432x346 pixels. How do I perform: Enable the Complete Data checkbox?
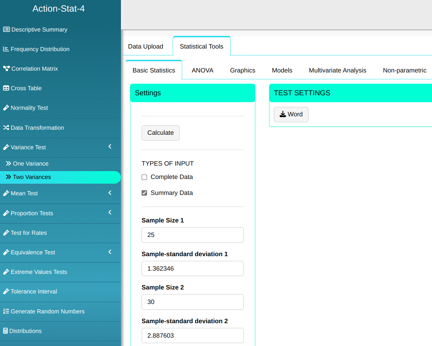click(x=144, y=177)
